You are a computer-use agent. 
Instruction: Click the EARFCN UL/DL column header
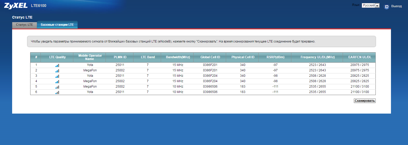coord(360,57)
